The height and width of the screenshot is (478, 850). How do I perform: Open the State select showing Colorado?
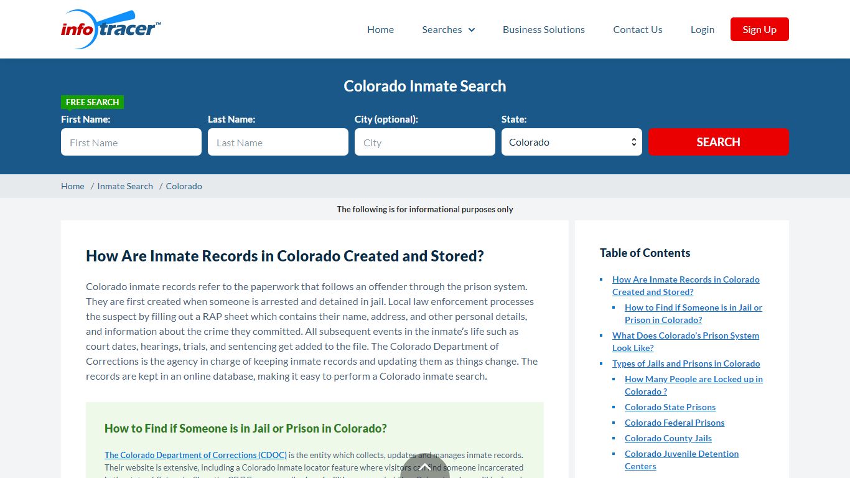[572, 142]
